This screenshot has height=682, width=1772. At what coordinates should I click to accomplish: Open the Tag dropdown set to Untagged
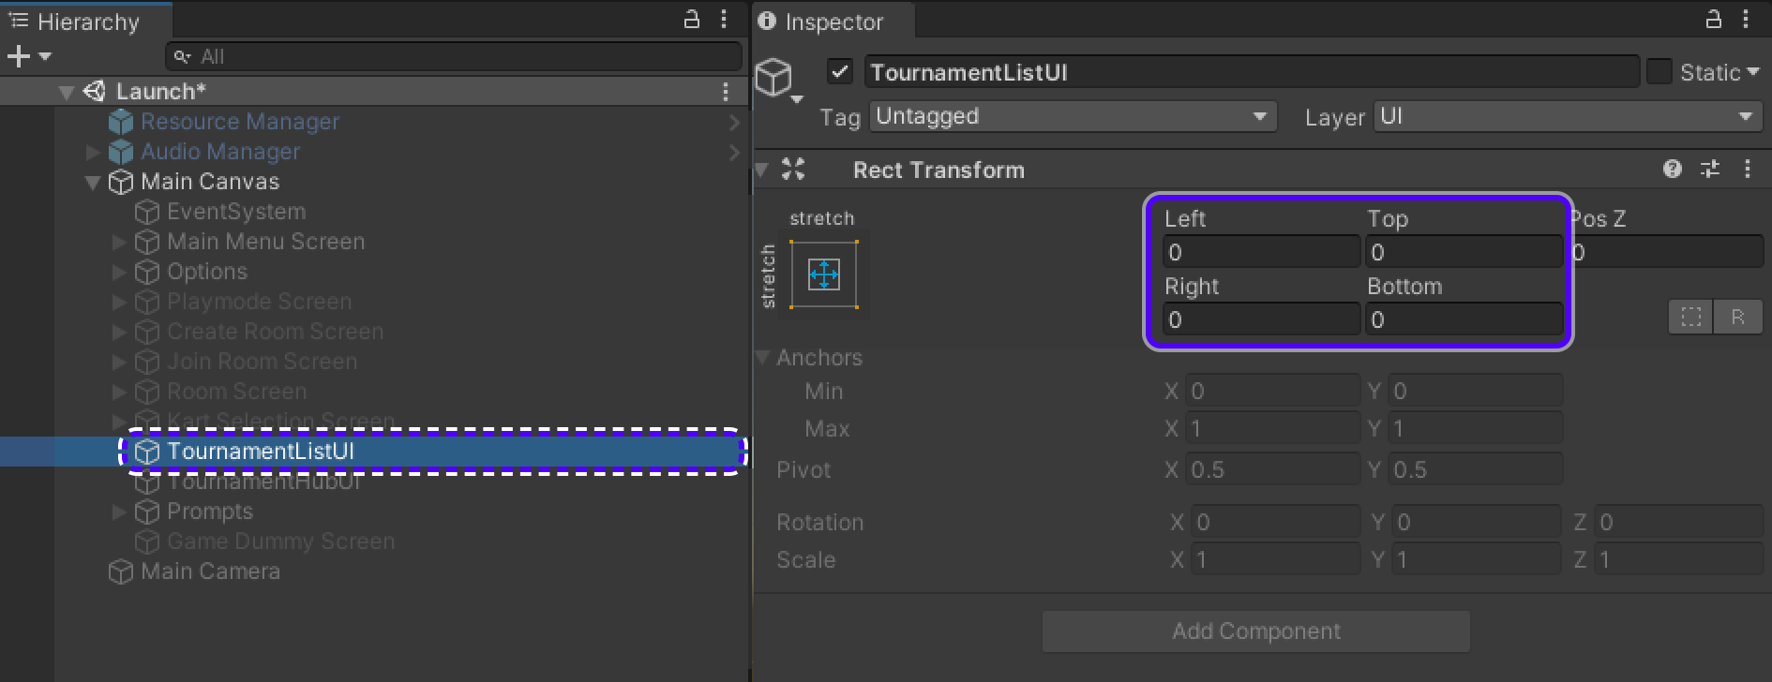click(1073, 116)
